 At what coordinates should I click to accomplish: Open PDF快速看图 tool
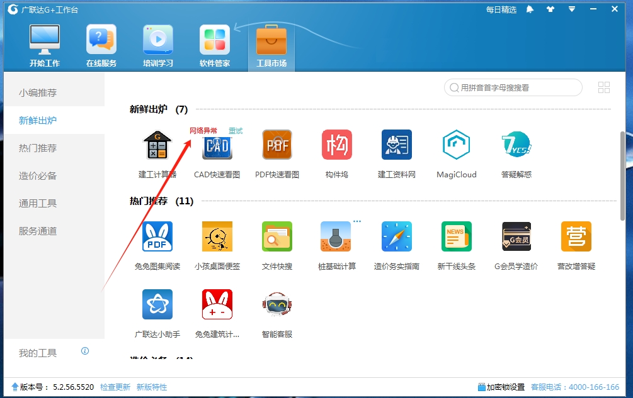click(277, 145)
